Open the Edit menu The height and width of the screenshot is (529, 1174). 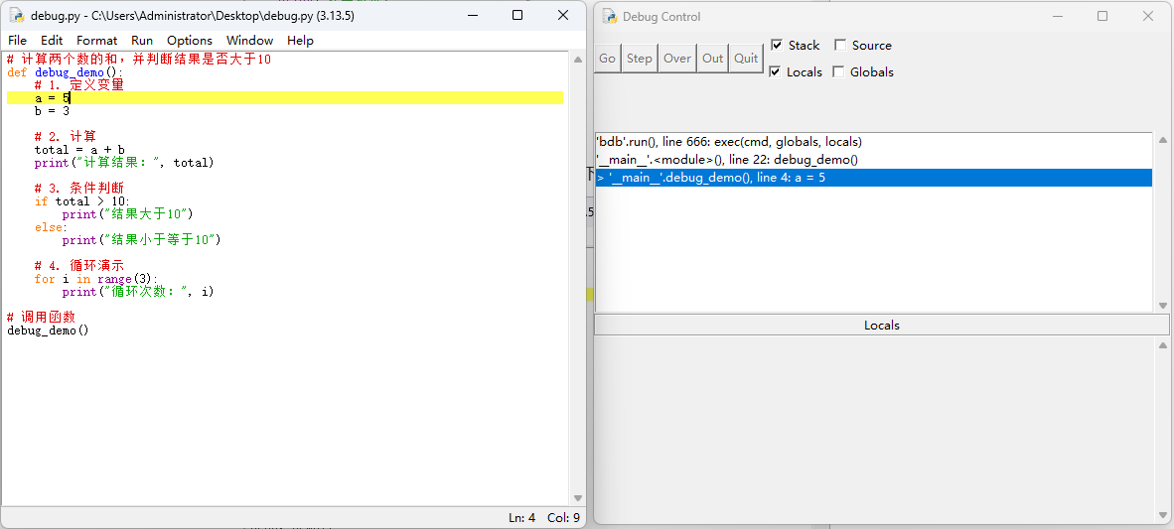(52, 41)
